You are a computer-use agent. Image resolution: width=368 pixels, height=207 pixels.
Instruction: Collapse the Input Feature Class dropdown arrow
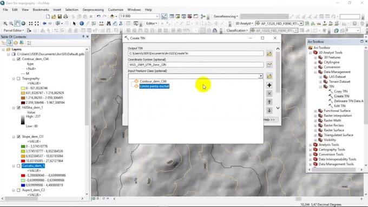click(260, 76)
